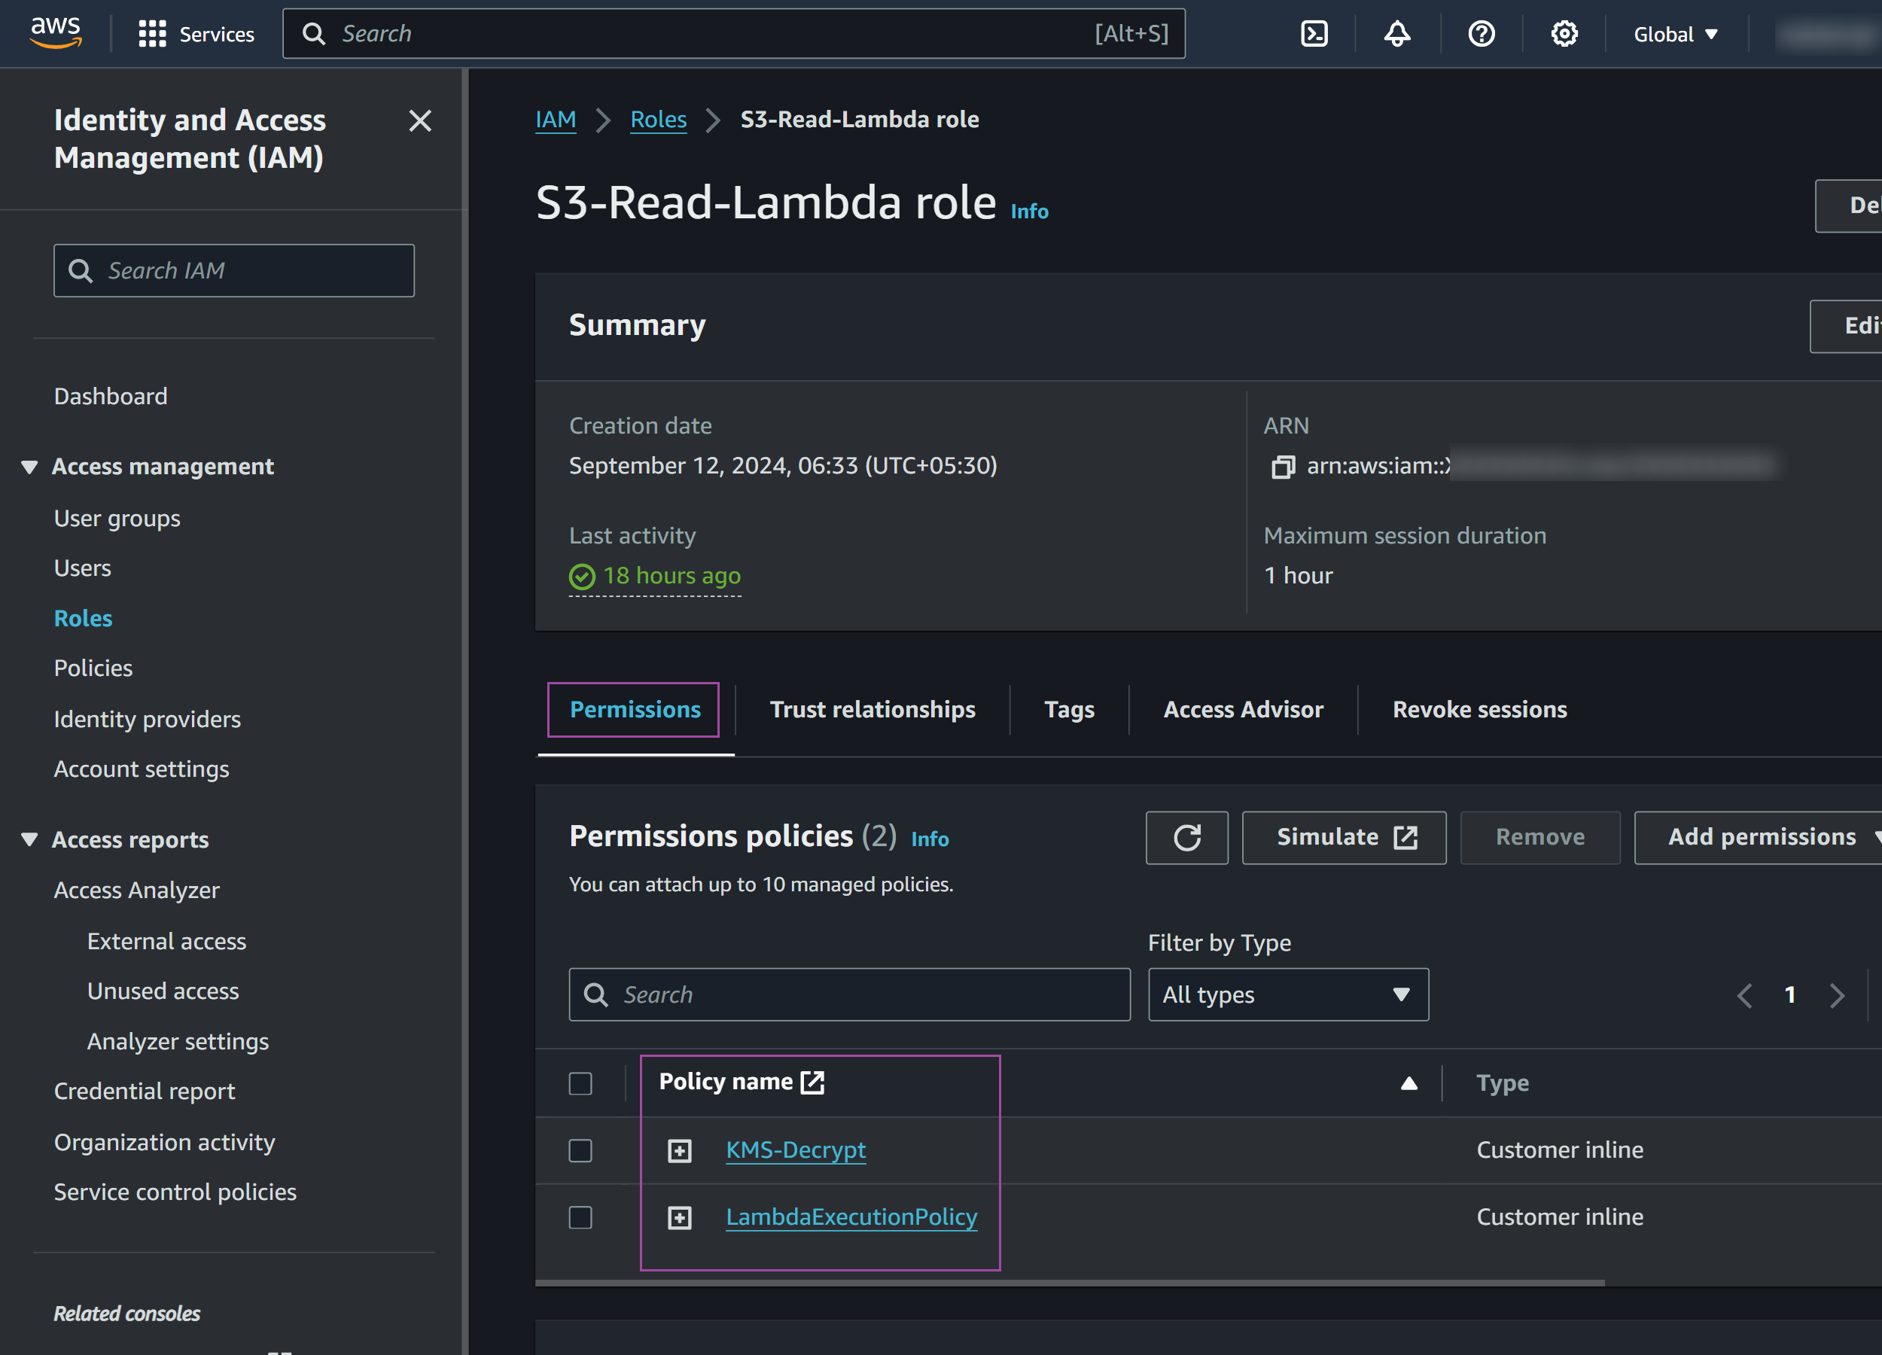Viewport: 1882px width, 1355px height.
Task: Open the Global region dropdown
Action: click(1674, 34)
